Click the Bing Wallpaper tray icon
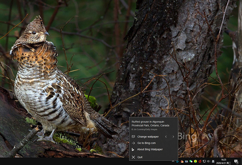 (178, 162)
